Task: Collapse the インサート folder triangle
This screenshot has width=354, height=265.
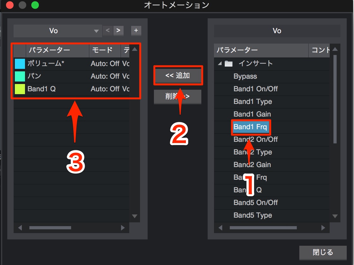Action: (x=220, y=63)
